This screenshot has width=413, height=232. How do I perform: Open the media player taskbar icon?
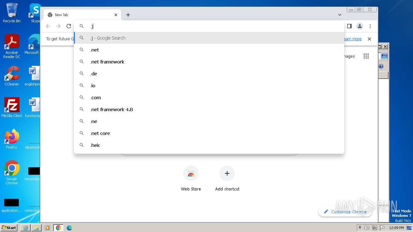click(47, 228)
